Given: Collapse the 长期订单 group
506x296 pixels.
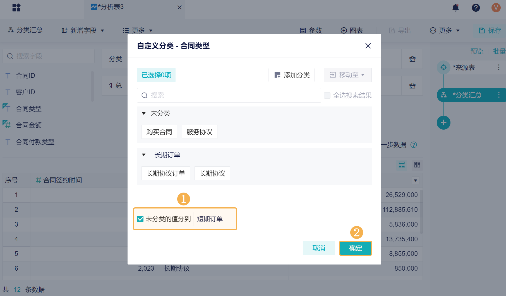Looking at the screenshot, I should tap(144, 155).
